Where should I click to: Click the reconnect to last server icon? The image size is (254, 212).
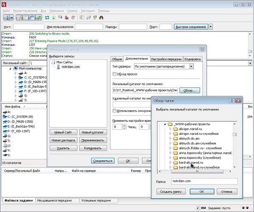click(x=73, y=17)
